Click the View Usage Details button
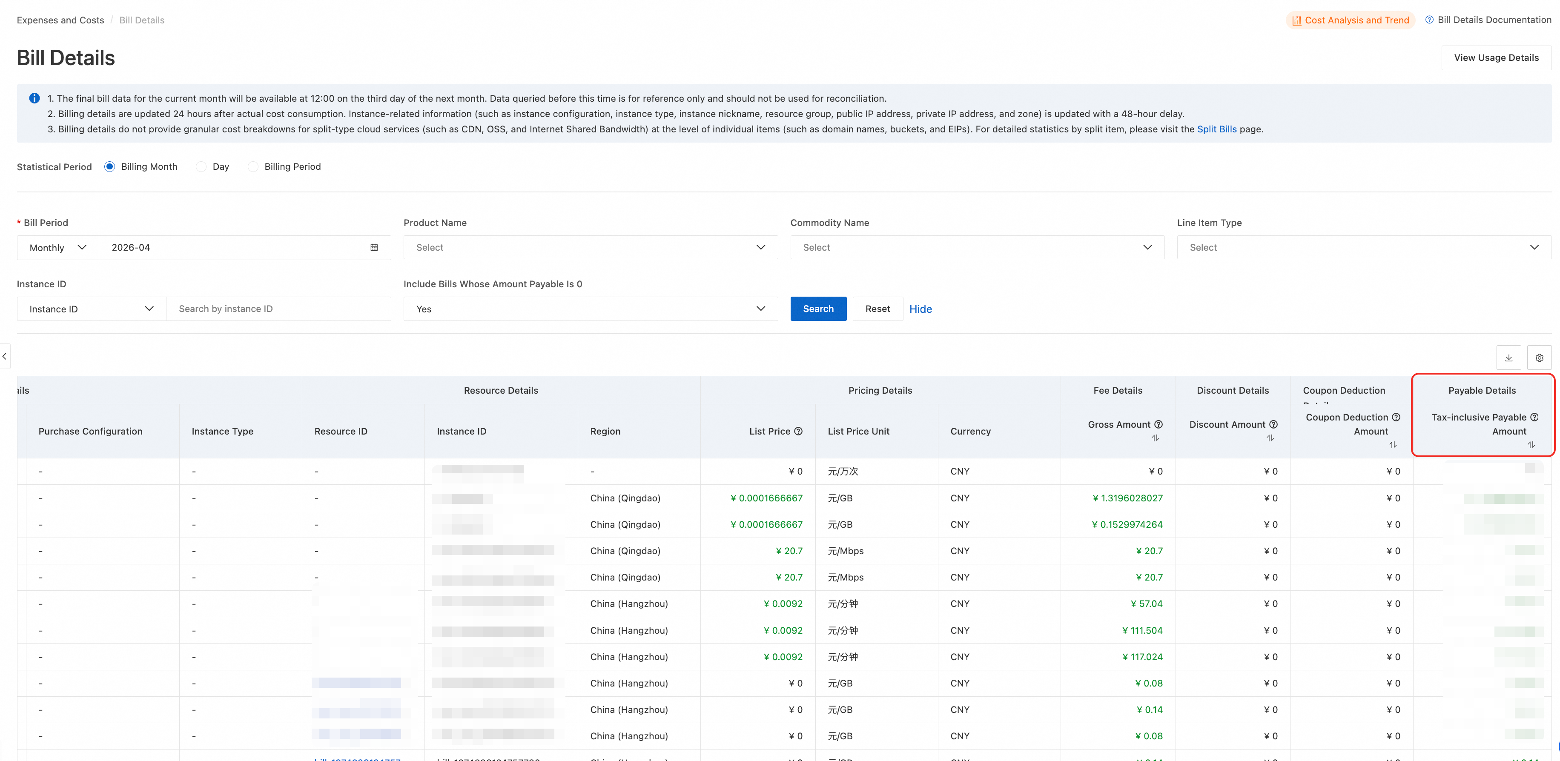 pos(1496,57)
